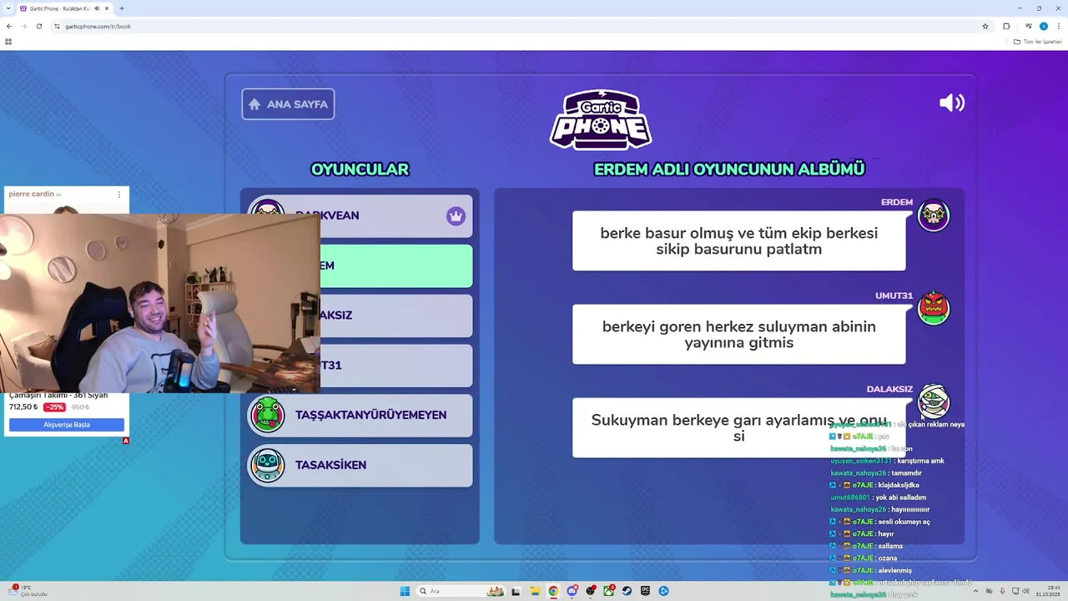1068x601 pixels.
Task: Click UMUT31's pumpkin avatar in the album
Action: (934, 308)
